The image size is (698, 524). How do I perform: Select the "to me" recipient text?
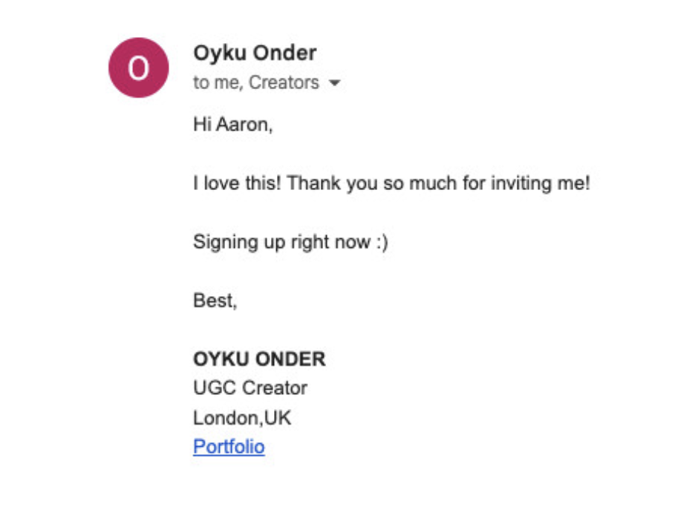[217, 82]
